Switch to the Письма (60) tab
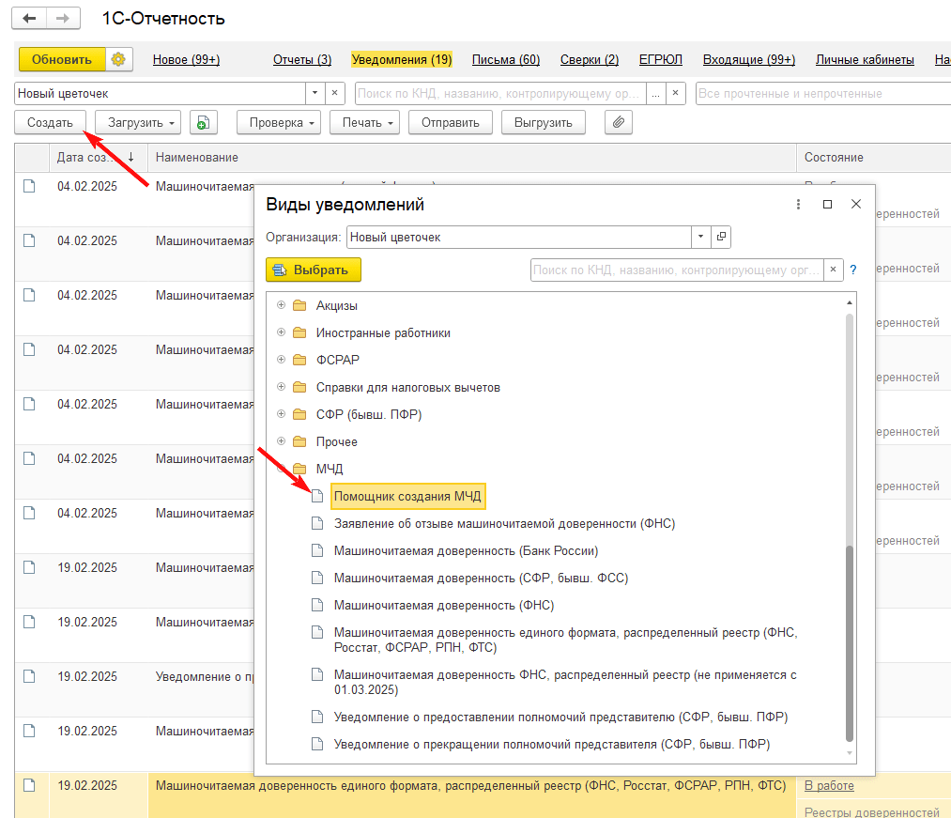The height and width of the screenshot is (818, 951). coord(505,59)
